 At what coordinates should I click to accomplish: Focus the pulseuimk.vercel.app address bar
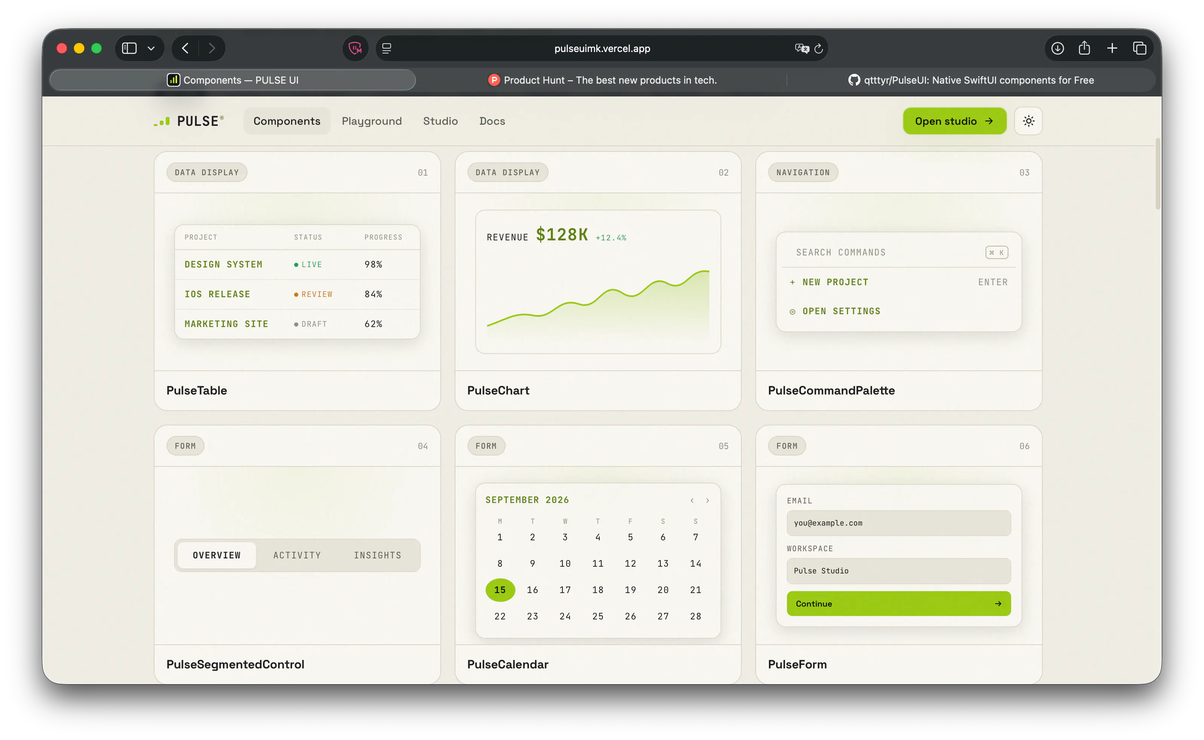(602, 48)
